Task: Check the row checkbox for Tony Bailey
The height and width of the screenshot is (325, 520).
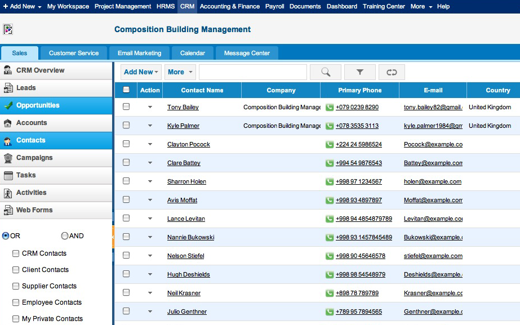Action: tap(126, 106)
